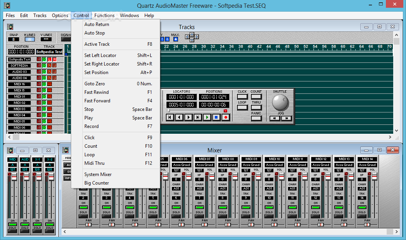Click the go-to-start transport button

(170, 117)
